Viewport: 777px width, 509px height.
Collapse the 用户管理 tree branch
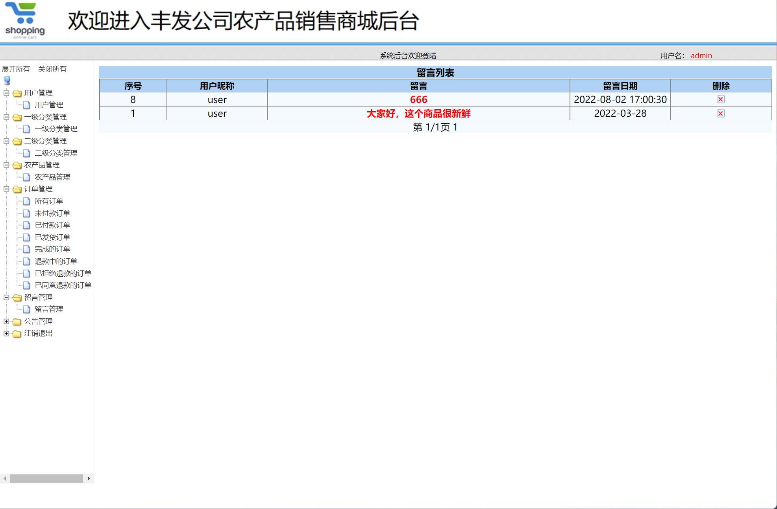point(6,93)
